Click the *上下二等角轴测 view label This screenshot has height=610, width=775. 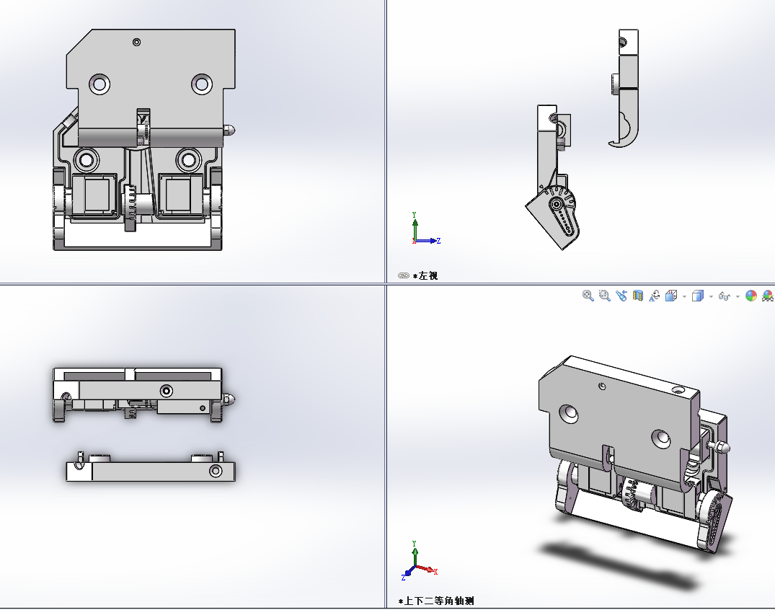pos(435,600)
